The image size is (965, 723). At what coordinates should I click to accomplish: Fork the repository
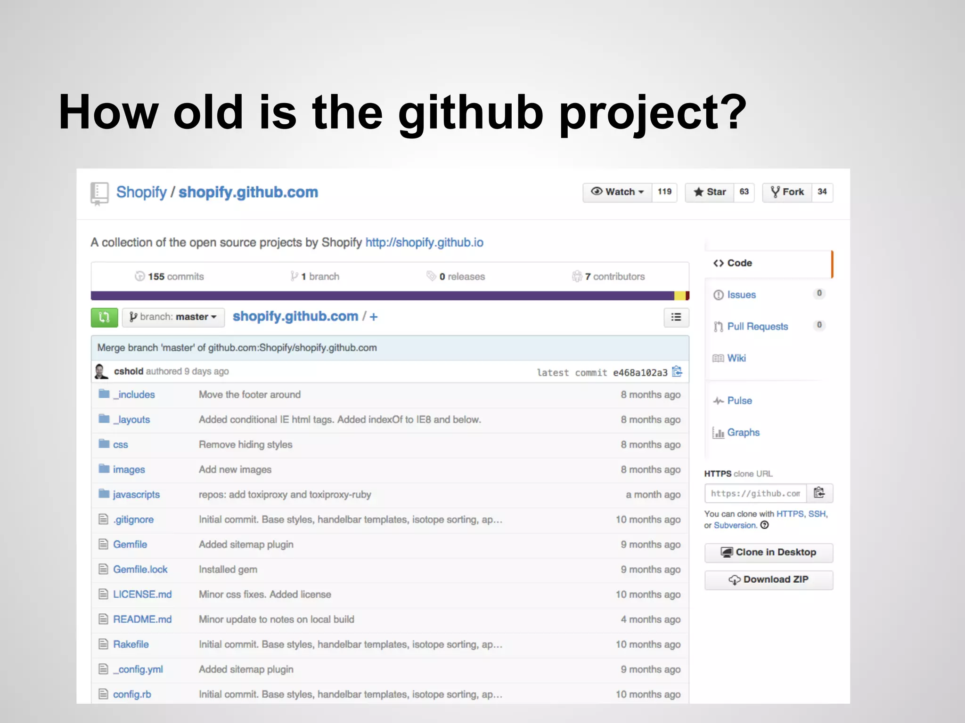coord(787,192)
